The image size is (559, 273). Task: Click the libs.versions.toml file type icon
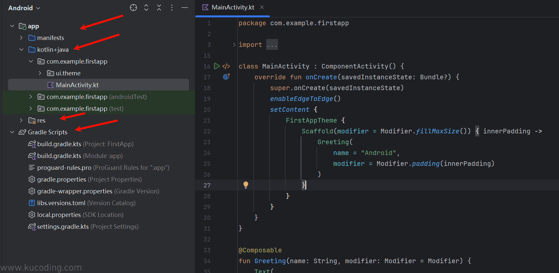click(x=32, y=203)
